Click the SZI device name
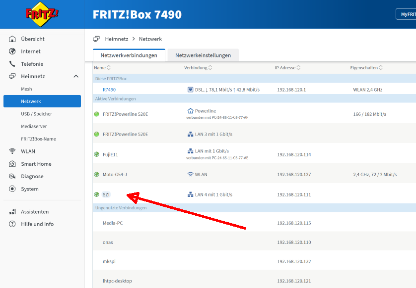 [106, 194]
